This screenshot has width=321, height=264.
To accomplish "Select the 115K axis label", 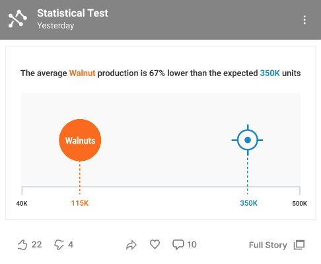I will click(x=80, y=203).
